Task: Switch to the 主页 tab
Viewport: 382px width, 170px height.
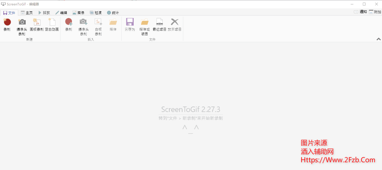Action: (x=26, y=12)
